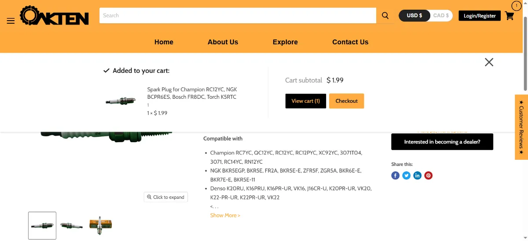Click the Oakten logo

click(x=55, y=16)
